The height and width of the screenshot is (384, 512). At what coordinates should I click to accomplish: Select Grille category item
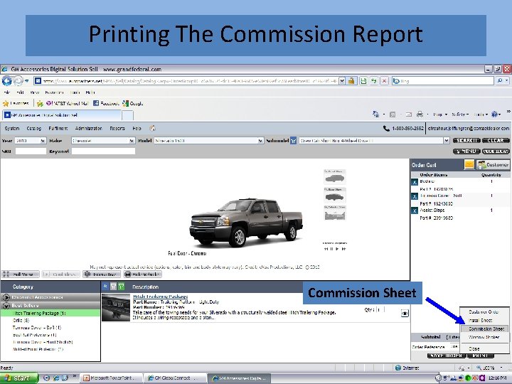pos(21,320)
